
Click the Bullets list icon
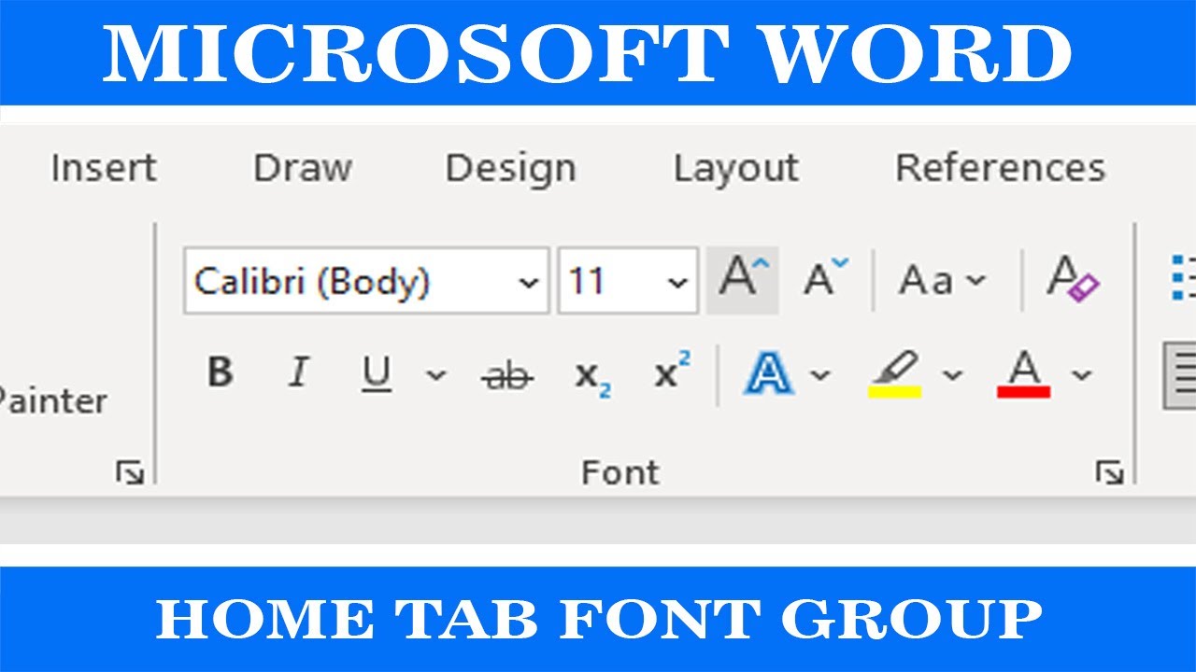1183,276
